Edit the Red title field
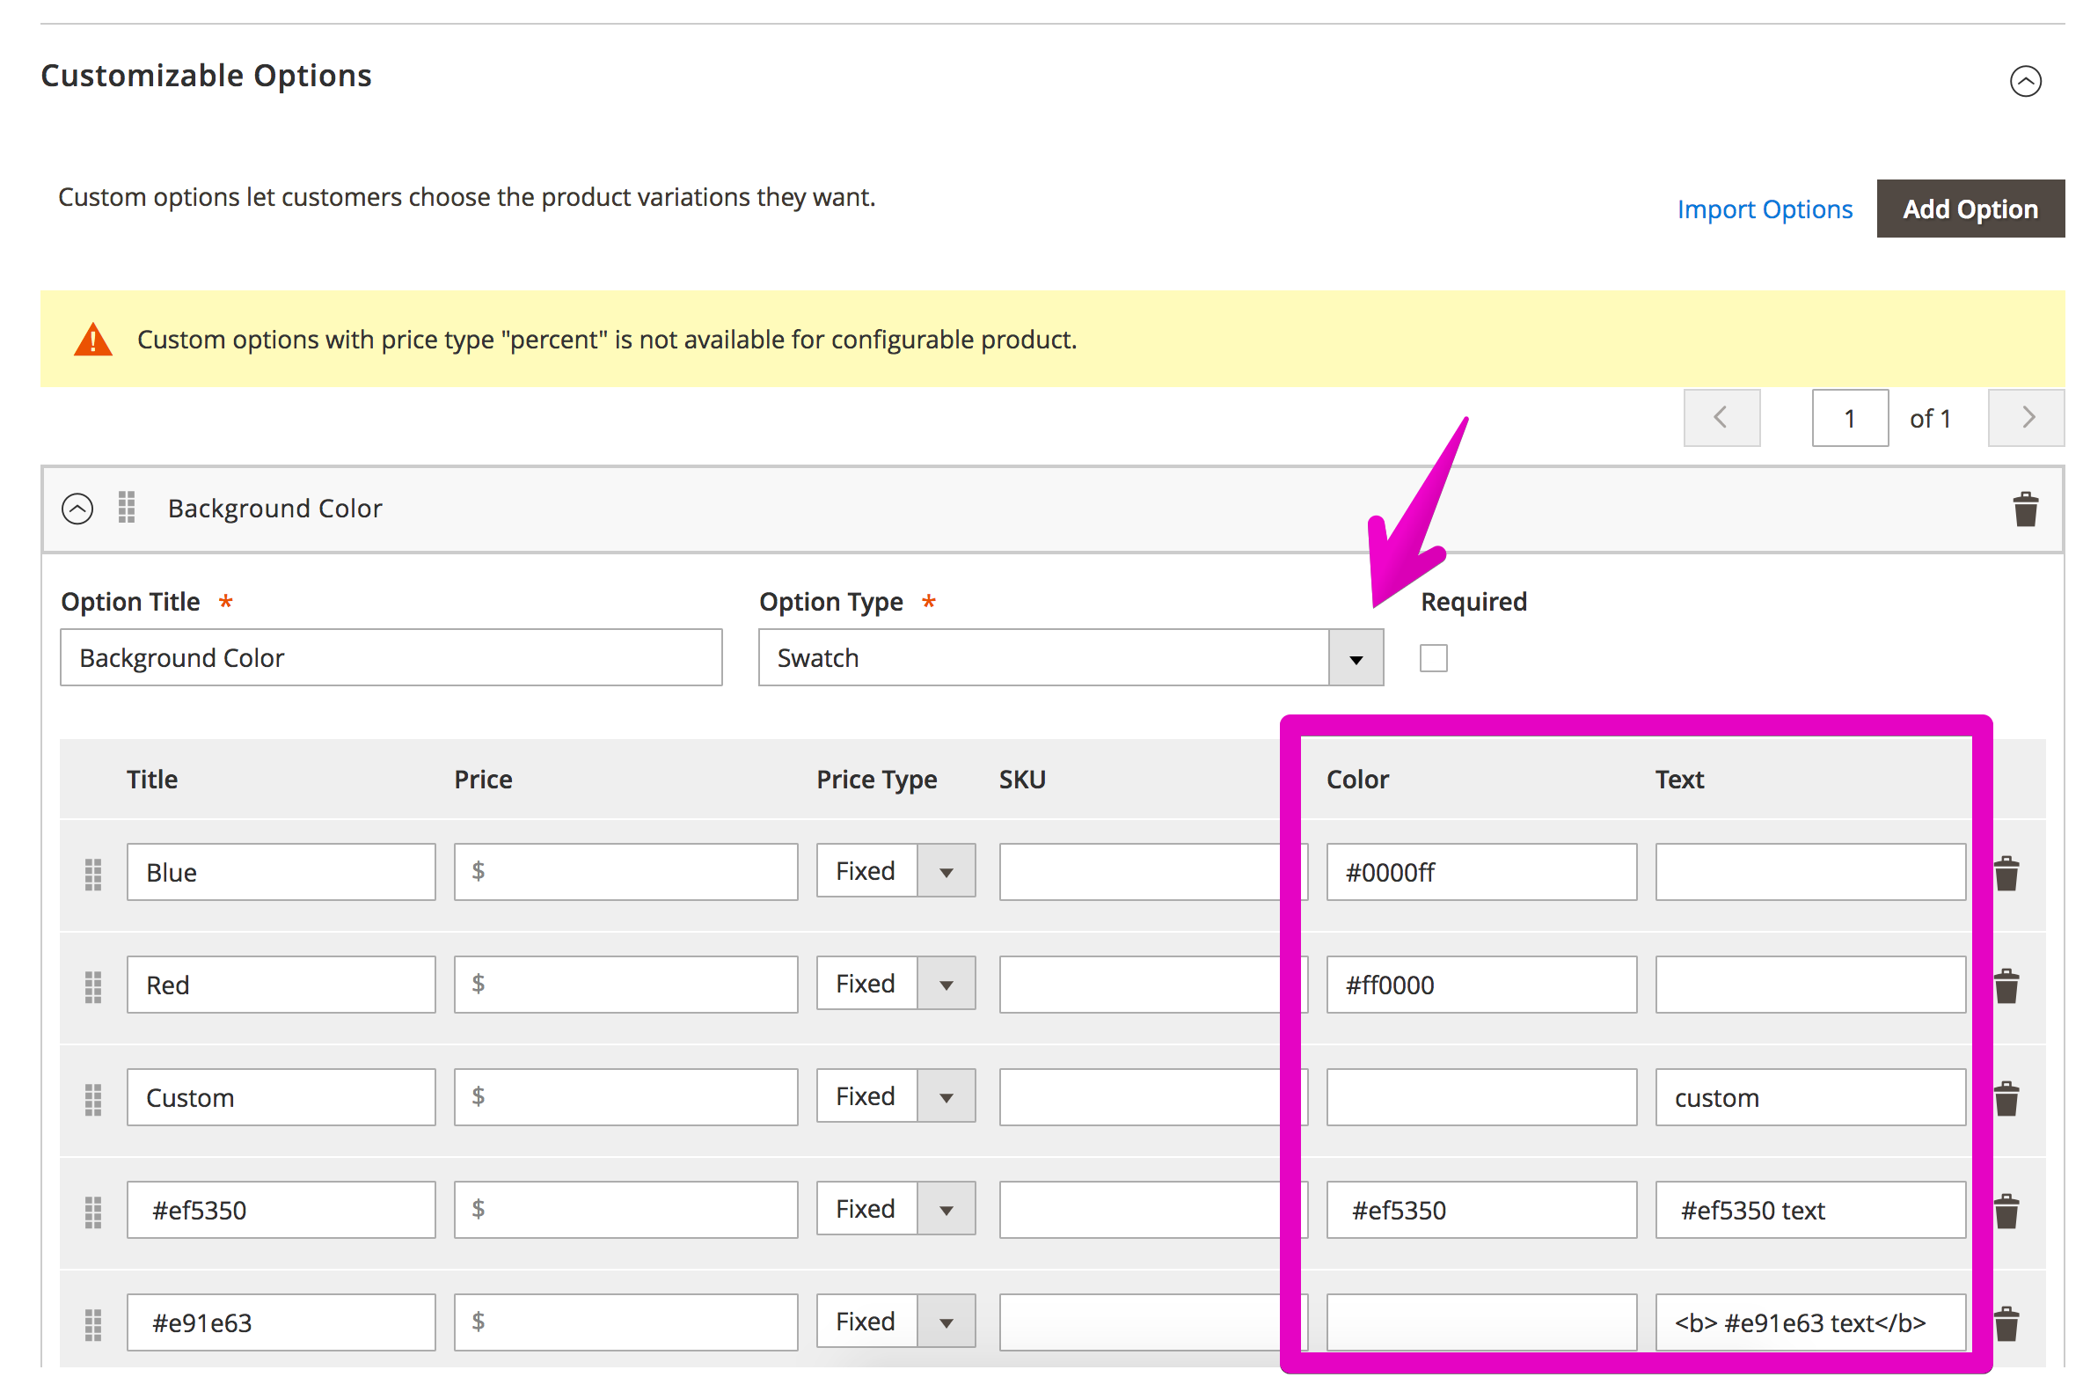The width and height of the screenshot is (2083, 1377). pos(281,985)
